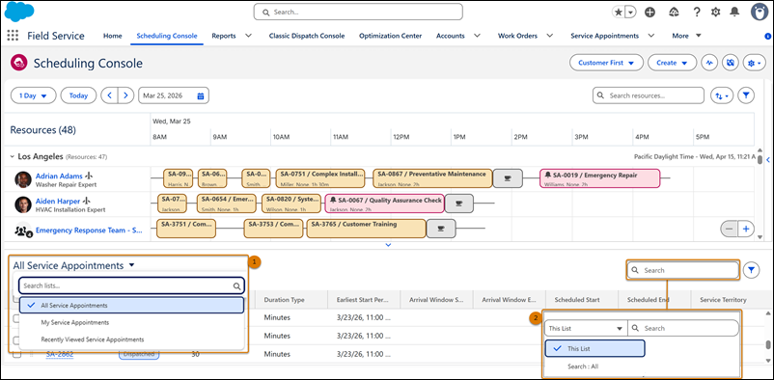Screen dimensions: 774x380
Task: Select the SA-0019 Emergency Repair appointment
Action: tap(599, 178)
